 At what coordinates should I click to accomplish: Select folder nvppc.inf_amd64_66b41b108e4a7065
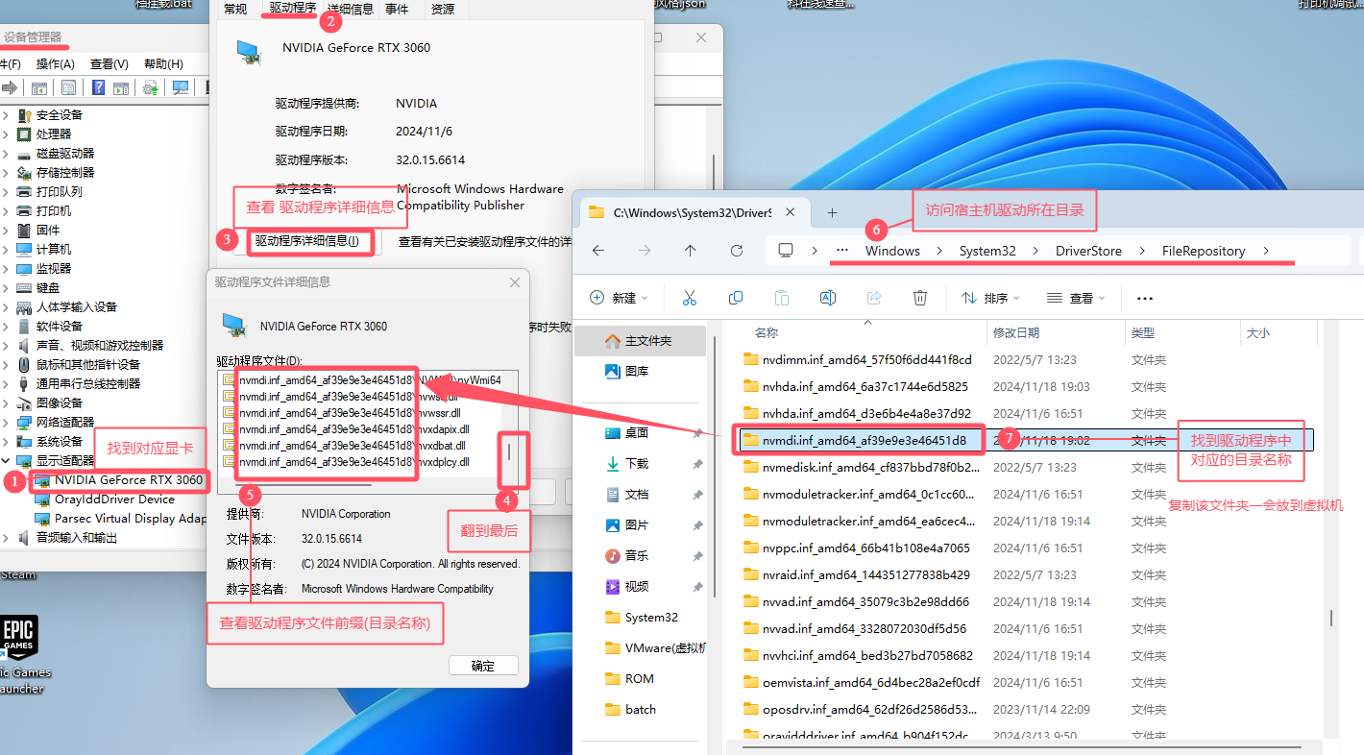(x=865, y=548)
